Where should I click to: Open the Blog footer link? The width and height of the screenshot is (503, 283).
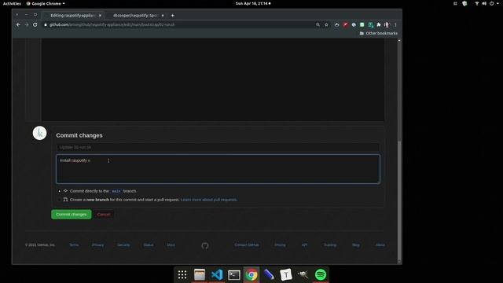pos(356,244)
